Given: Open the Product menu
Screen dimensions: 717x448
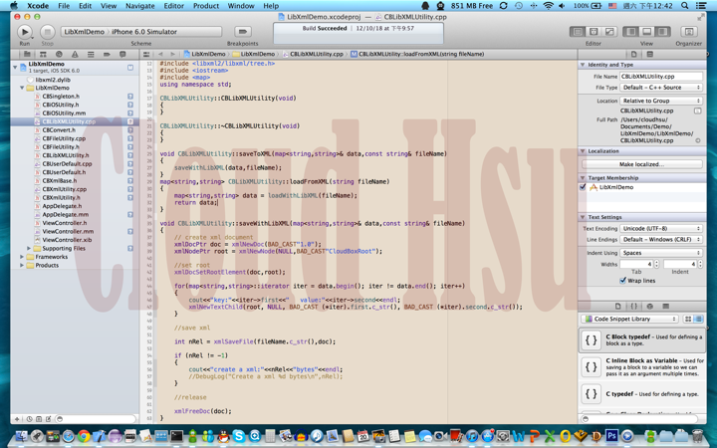Looking at the screenshot, I should pos(206,6).
